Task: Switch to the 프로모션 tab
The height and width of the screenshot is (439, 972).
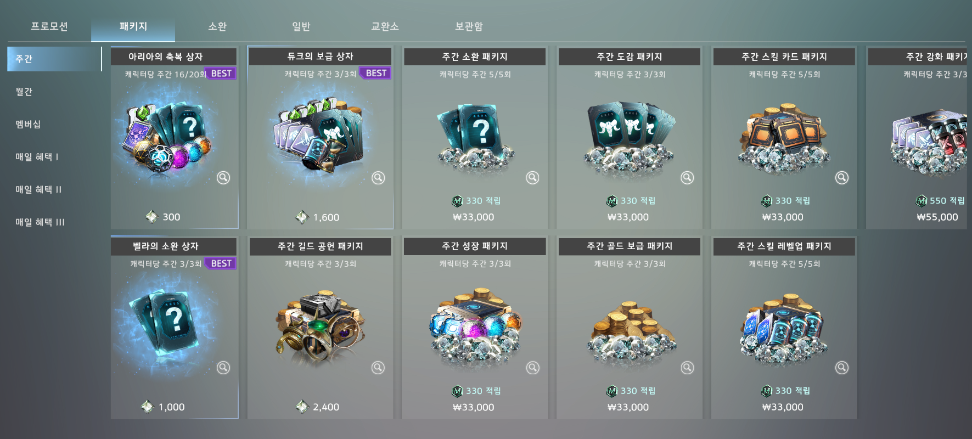Action: coord(49,26)
